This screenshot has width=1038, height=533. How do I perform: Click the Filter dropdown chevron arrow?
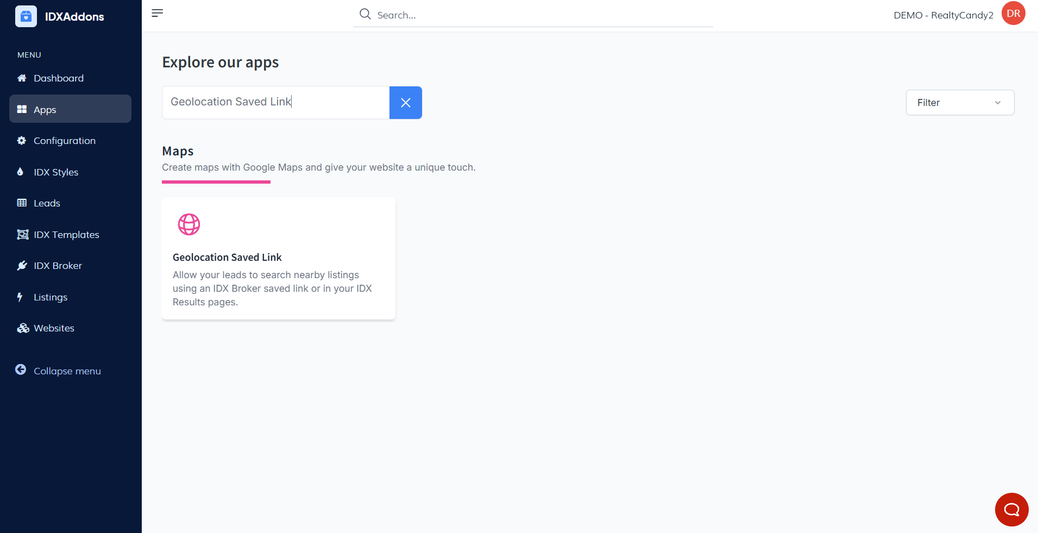coord(998,103)
